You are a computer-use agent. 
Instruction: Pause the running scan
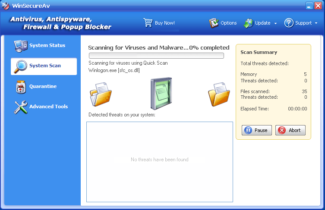256,130
